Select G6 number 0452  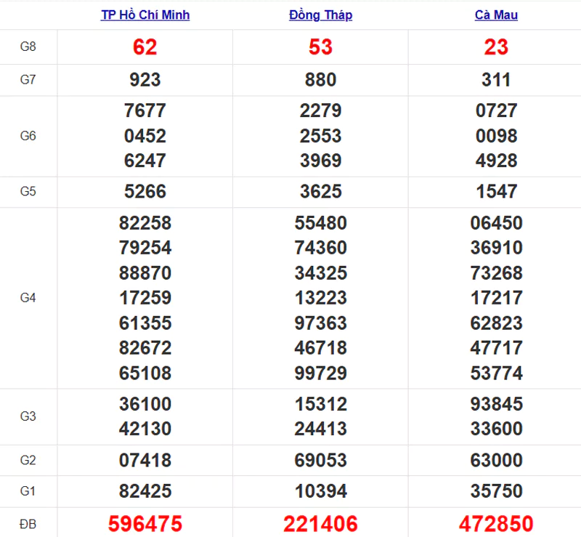(x=145, y=136)
